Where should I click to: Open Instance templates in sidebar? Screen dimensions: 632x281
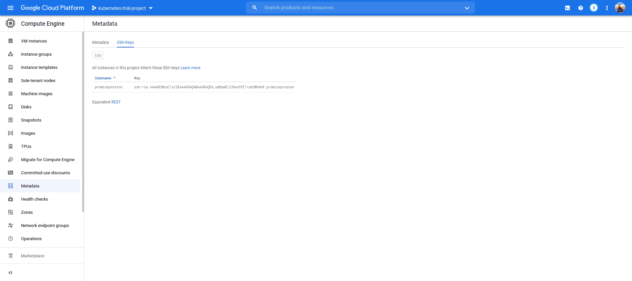point(39,67)
